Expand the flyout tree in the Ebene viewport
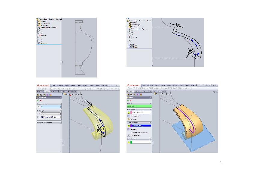The width and height of the screenshot is (253, 178). (154, 94)
